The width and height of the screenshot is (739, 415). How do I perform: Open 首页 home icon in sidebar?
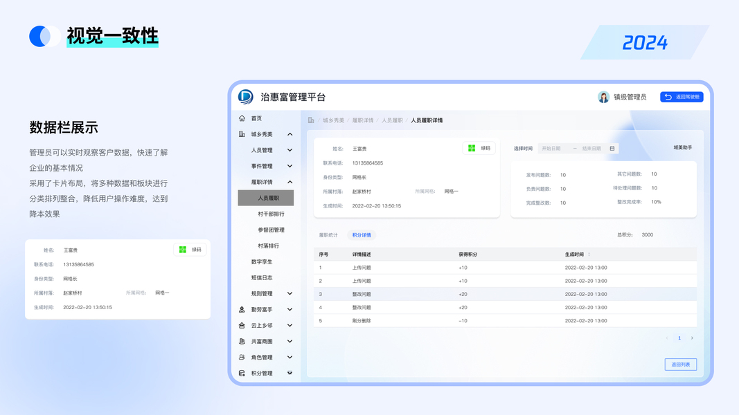click(242, 118)
